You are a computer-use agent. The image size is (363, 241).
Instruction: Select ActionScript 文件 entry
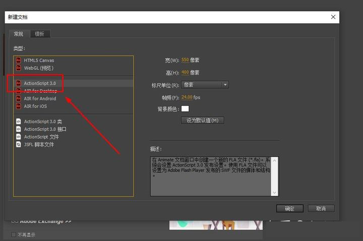point(74,136)
